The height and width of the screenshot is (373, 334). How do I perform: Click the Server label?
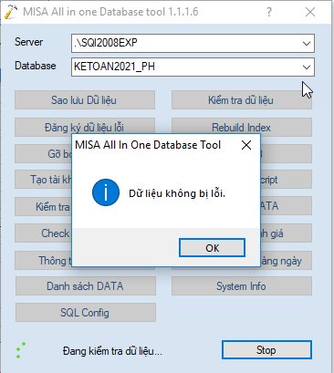(28, 42)
